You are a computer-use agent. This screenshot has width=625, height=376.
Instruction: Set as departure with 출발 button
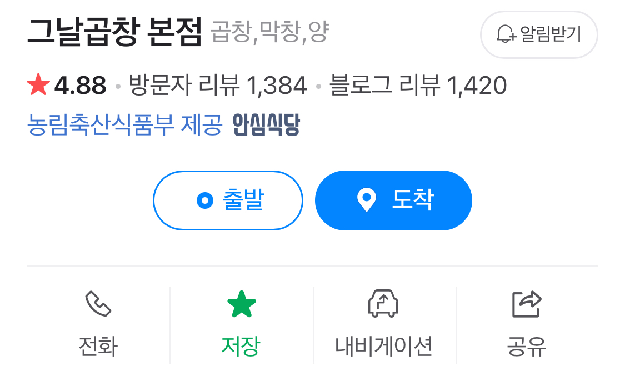coord(228,200)
